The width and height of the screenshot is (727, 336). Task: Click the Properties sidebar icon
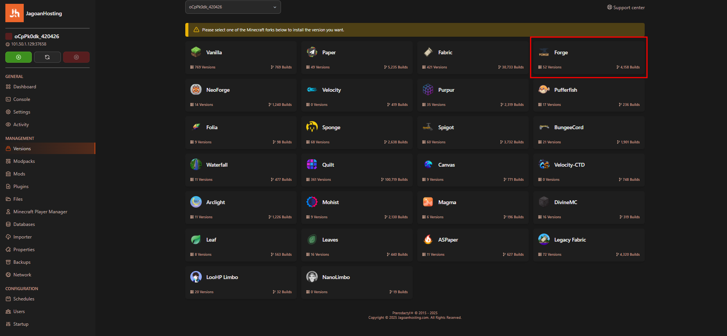(x=8, y=250)
